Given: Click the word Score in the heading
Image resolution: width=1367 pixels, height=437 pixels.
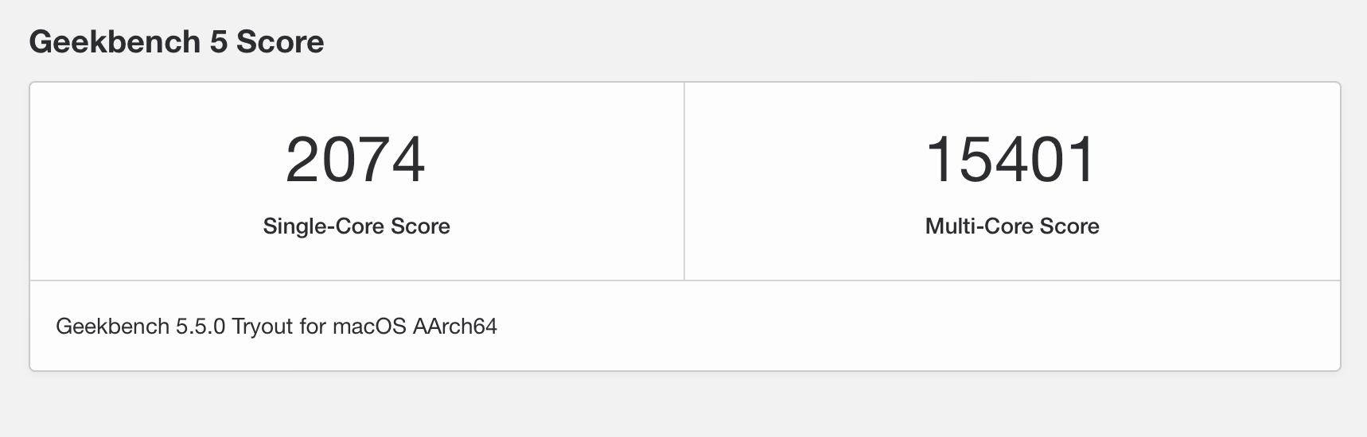Looking at the screenshot, I should point(280,42).
